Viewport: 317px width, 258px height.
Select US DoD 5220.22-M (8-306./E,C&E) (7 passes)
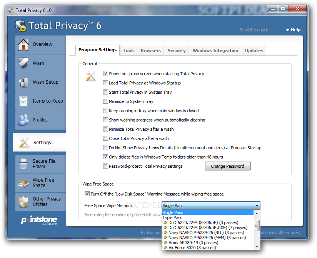click(208, 228)
